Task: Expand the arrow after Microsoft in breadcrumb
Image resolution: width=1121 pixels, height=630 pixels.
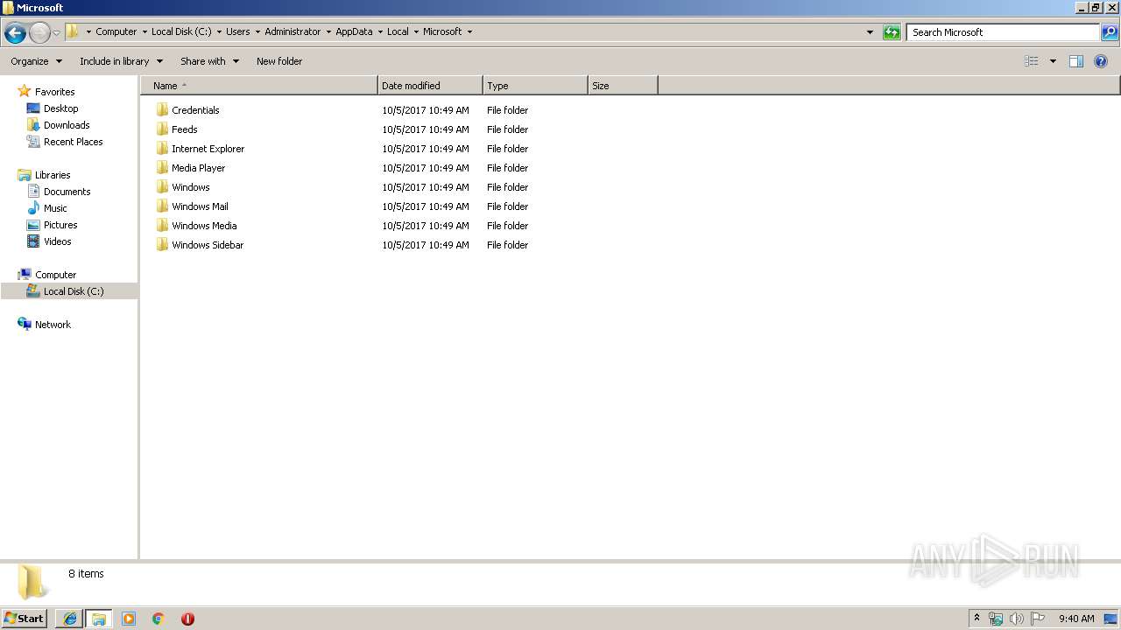Action: tap(469, 31)
